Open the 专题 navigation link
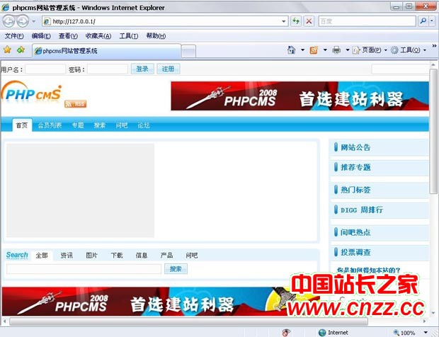The height and width of the screenshot is (337, 439). pos(78,125)
